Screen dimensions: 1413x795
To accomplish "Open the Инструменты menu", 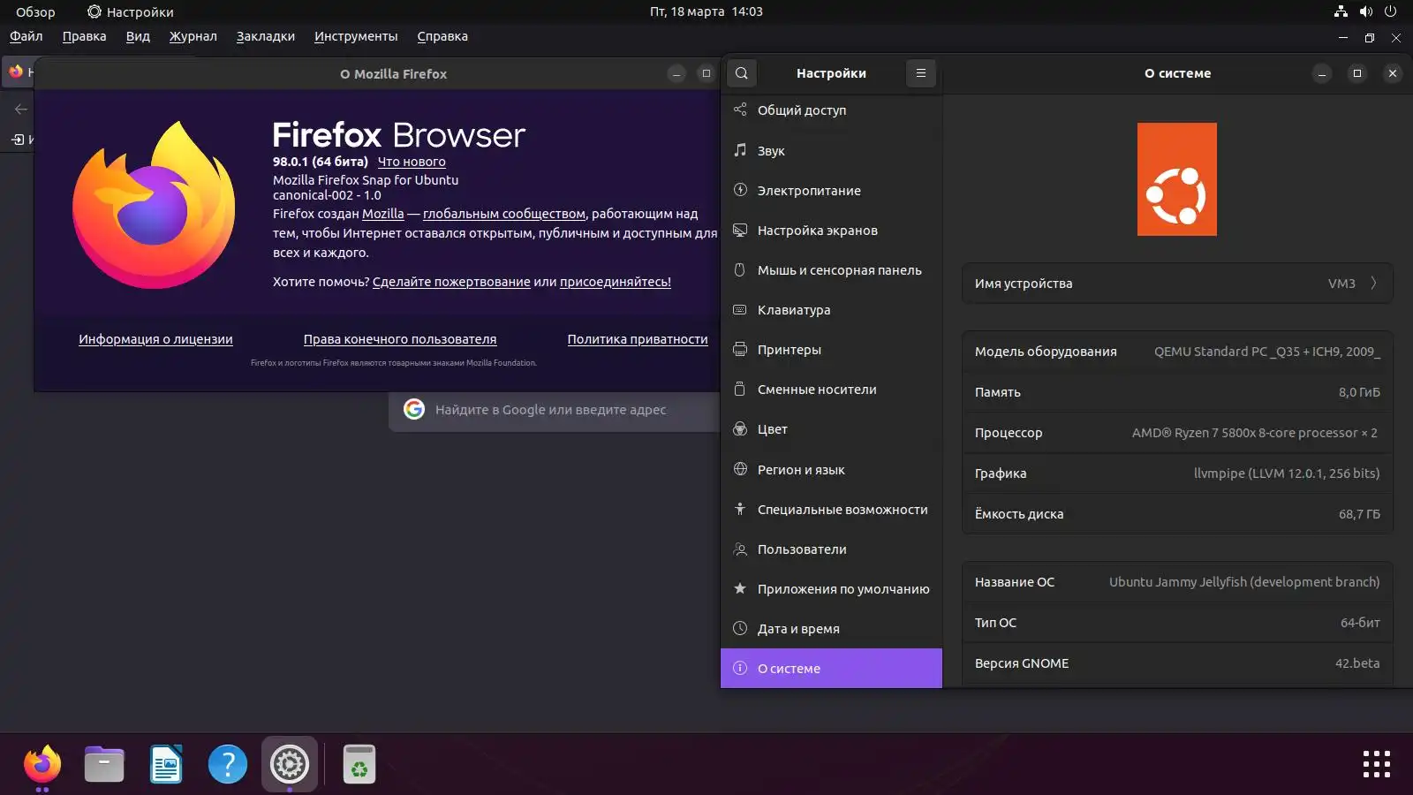I will pyautogui.click(x=356, y=36).
